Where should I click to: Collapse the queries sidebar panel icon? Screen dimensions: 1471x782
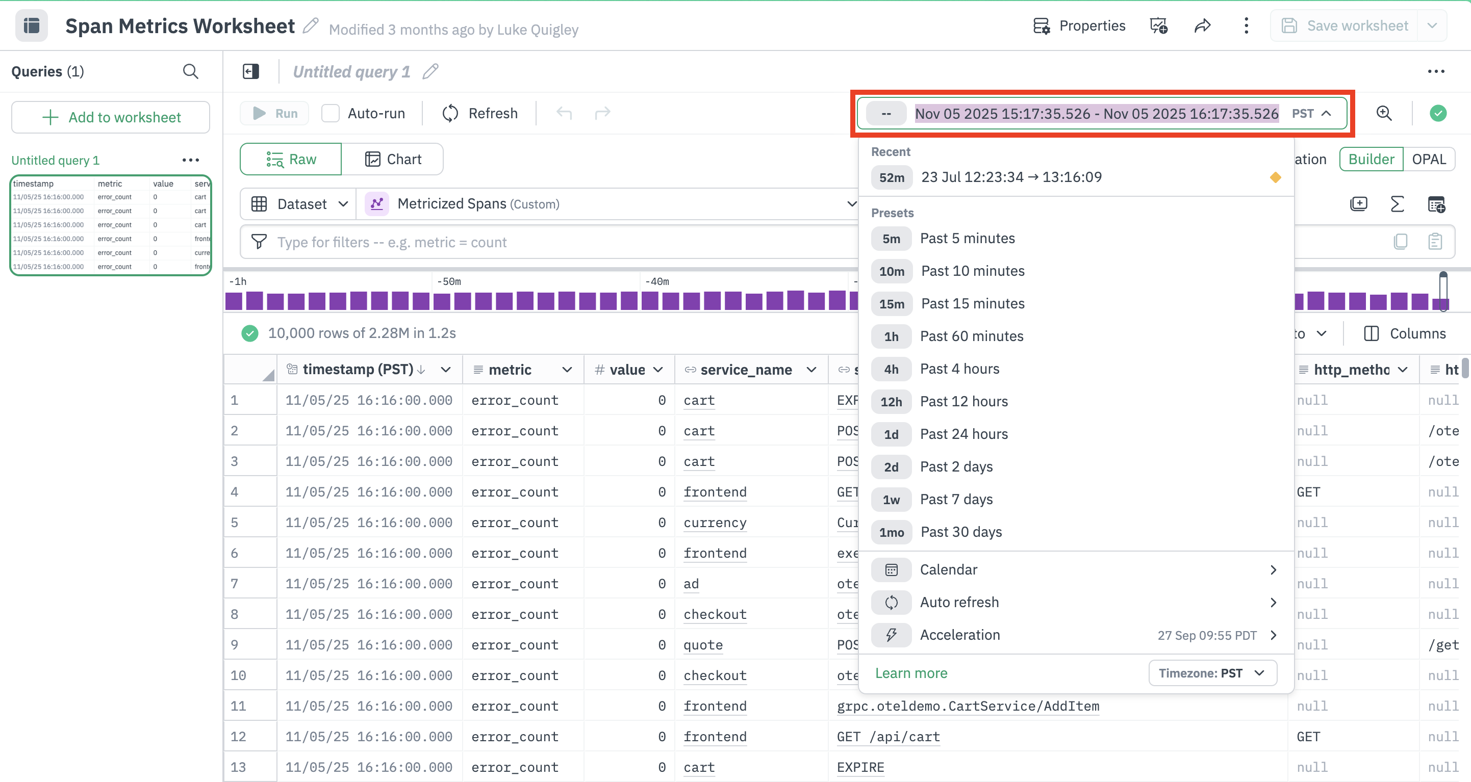point(250,71)
